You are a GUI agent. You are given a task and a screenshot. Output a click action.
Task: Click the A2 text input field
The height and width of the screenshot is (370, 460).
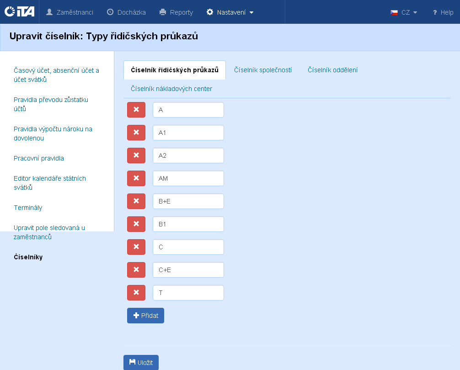point(188,156)
